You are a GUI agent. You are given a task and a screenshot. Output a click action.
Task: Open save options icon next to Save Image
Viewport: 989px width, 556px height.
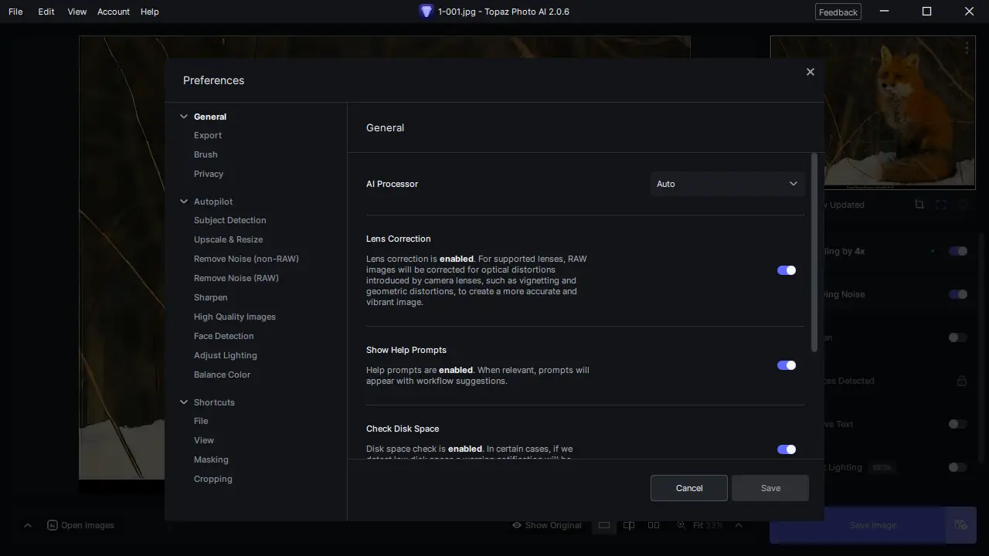tap(960, 525)
